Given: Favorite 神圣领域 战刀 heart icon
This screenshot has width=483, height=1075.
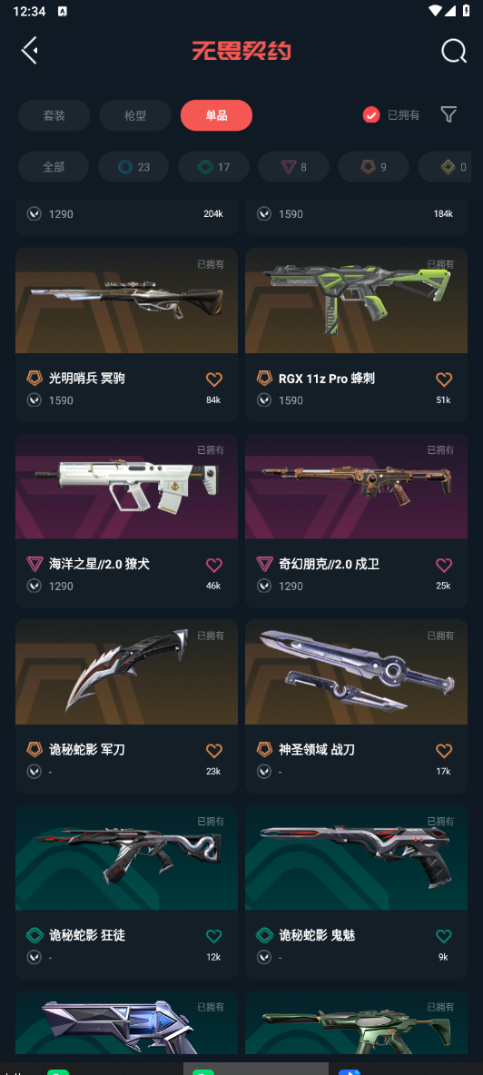Looking at the screenshot, I should click(444, 751).
